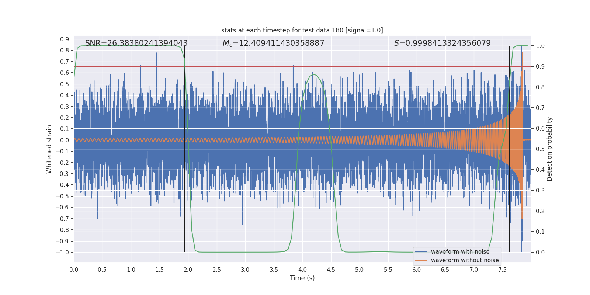Click 'waveform with noise' legend label
Screen dimensions: 590x295
click(460, 252)
